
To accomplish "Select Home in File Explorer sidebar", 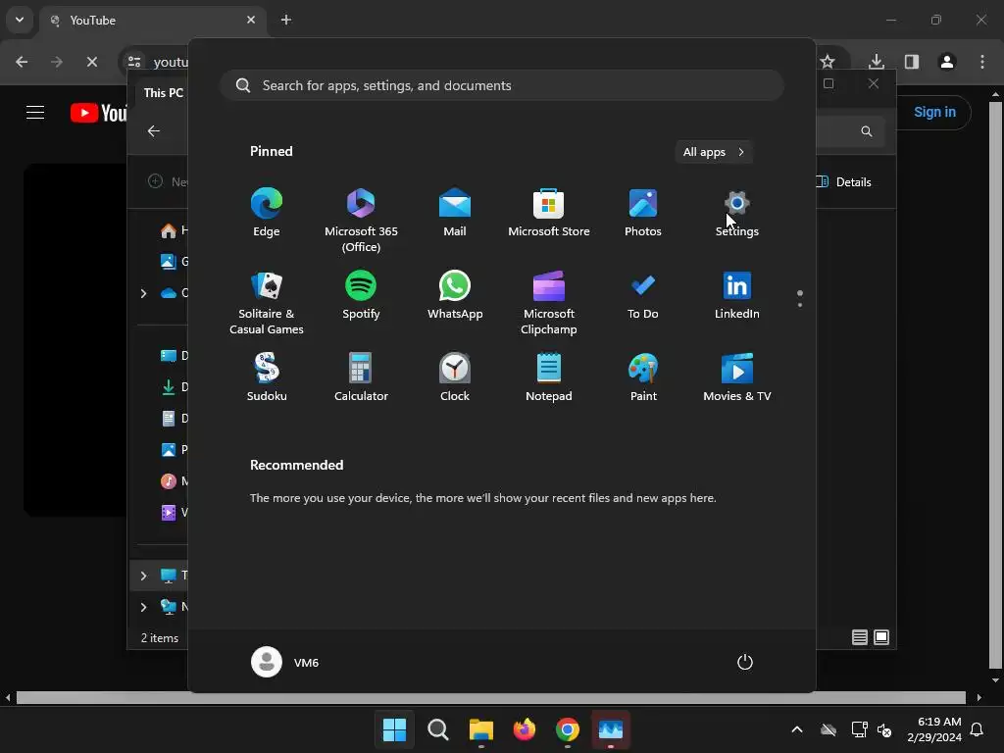I will click(x=175, y=230).
